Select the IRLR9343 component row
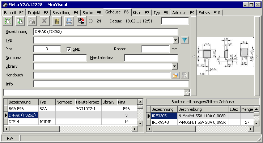The image size is (263, 143). [x=200, y=122]
